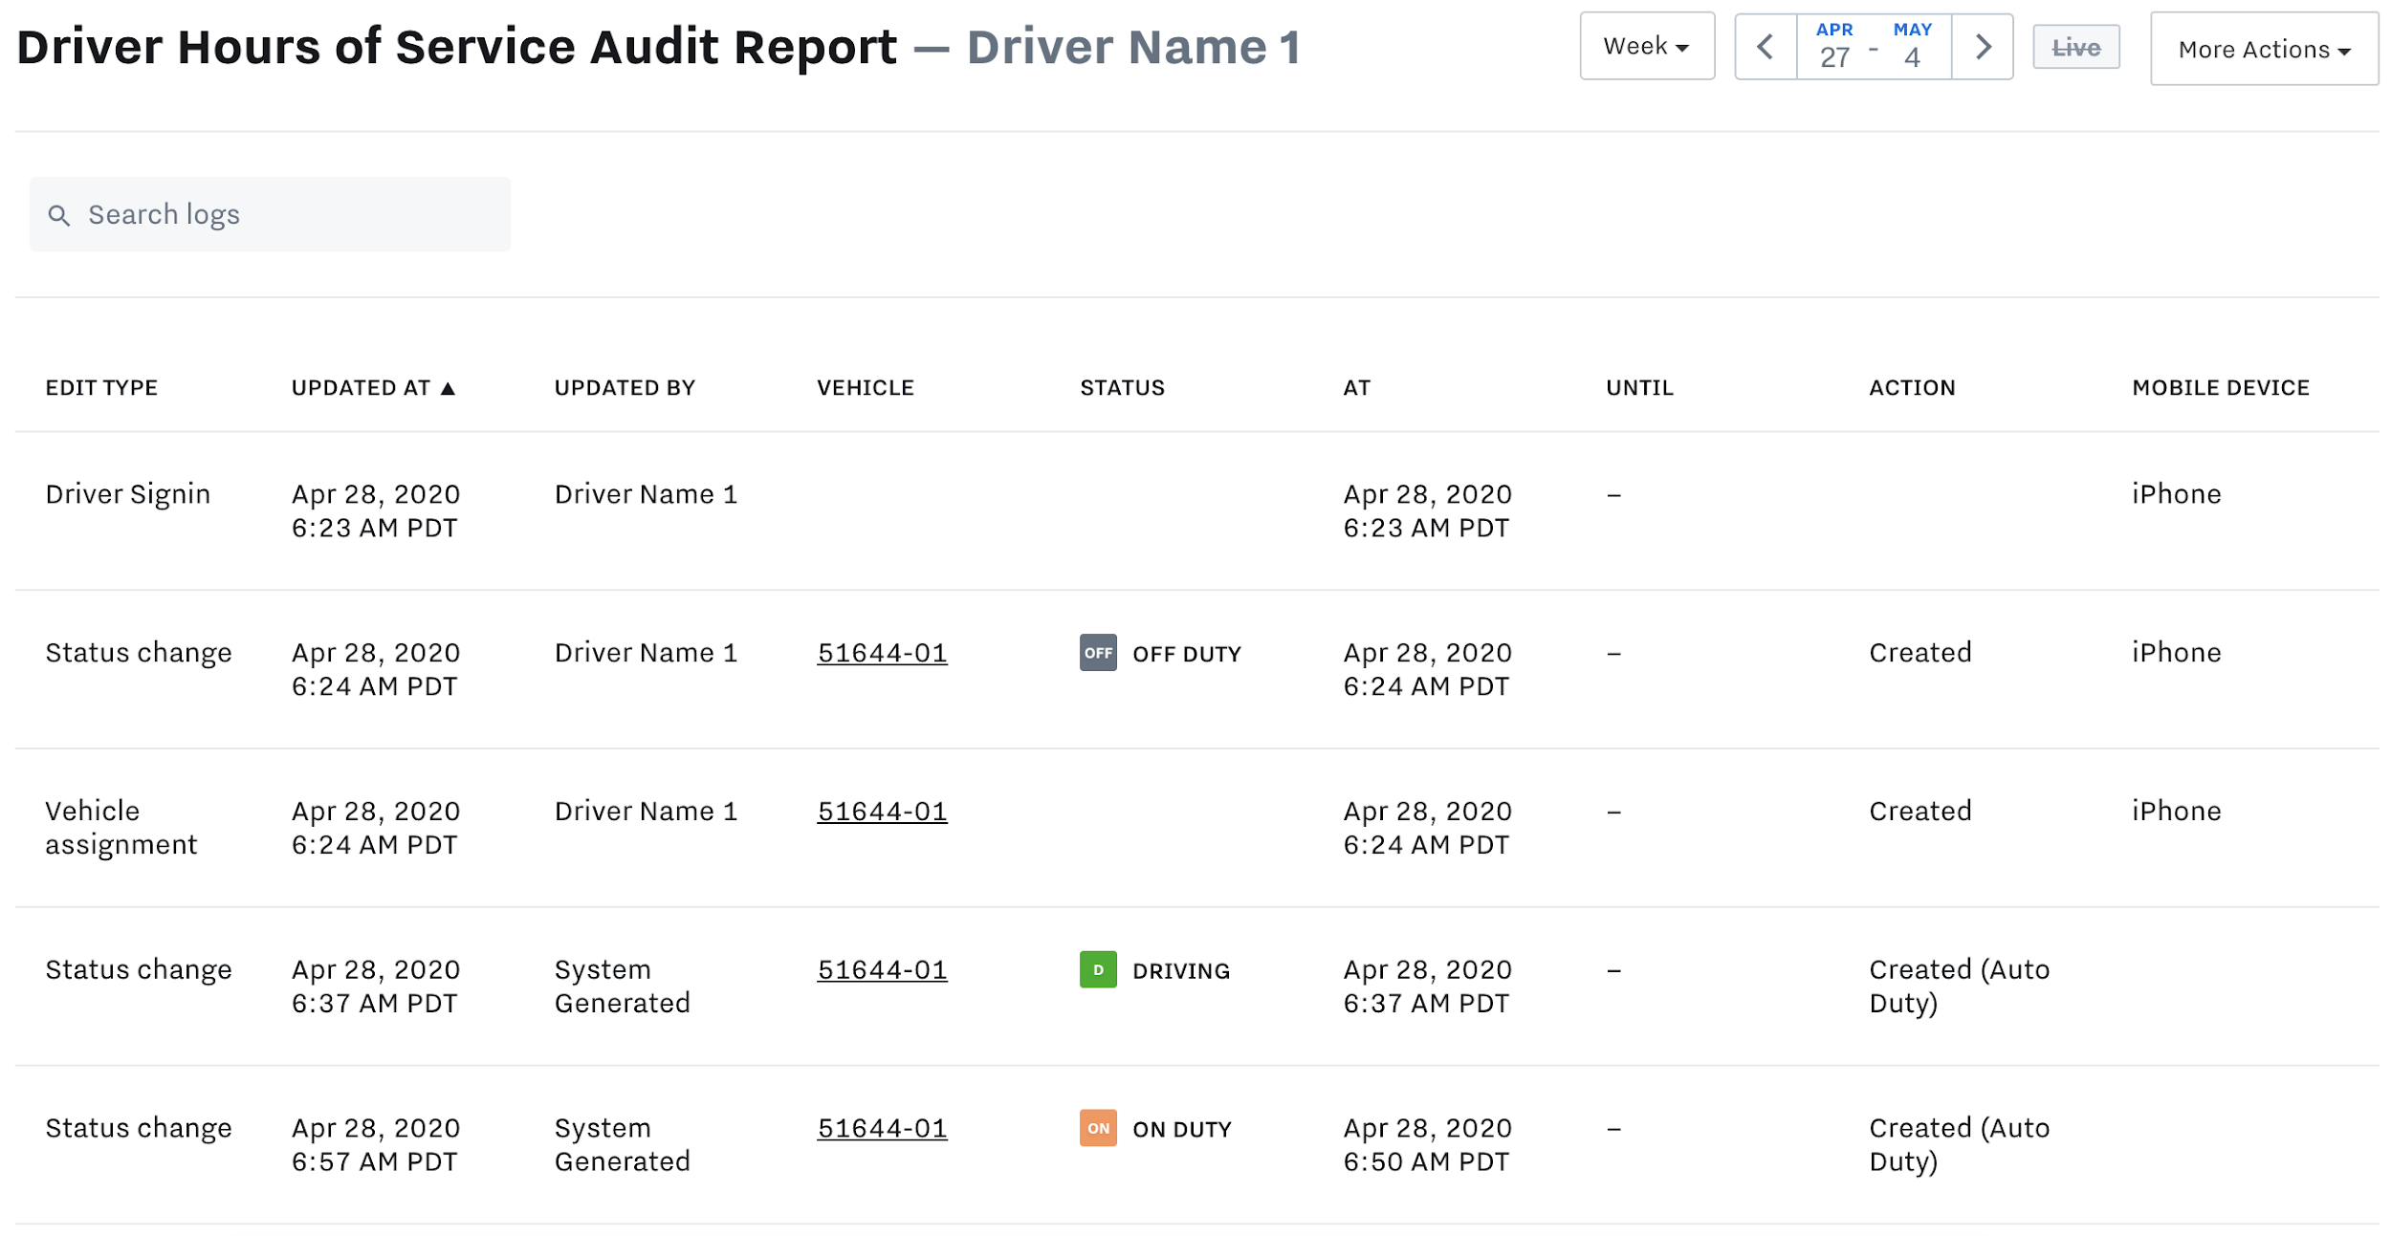Click the orange ON duty badge
This screenshot has width=2391, height=1236.
click(x=1097, y=1128)
